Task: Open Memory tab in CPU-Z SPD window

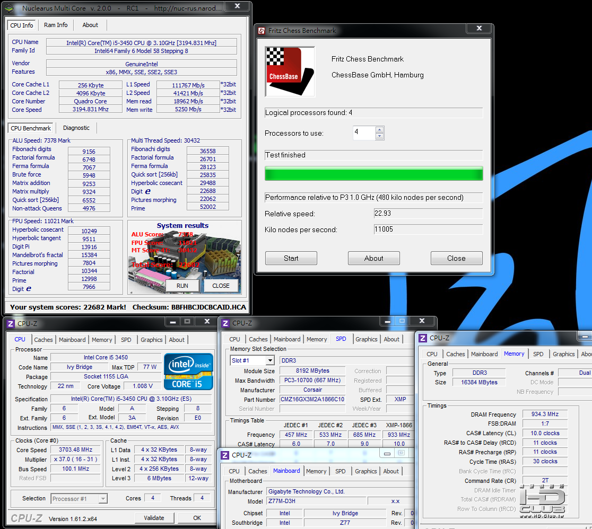Action: [317, 339]
